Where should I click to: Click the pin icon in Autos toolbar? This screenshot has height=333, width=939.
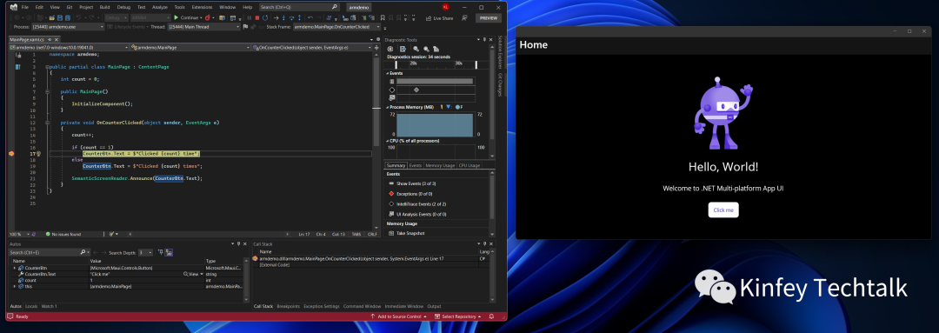click(x=161, y=252)
